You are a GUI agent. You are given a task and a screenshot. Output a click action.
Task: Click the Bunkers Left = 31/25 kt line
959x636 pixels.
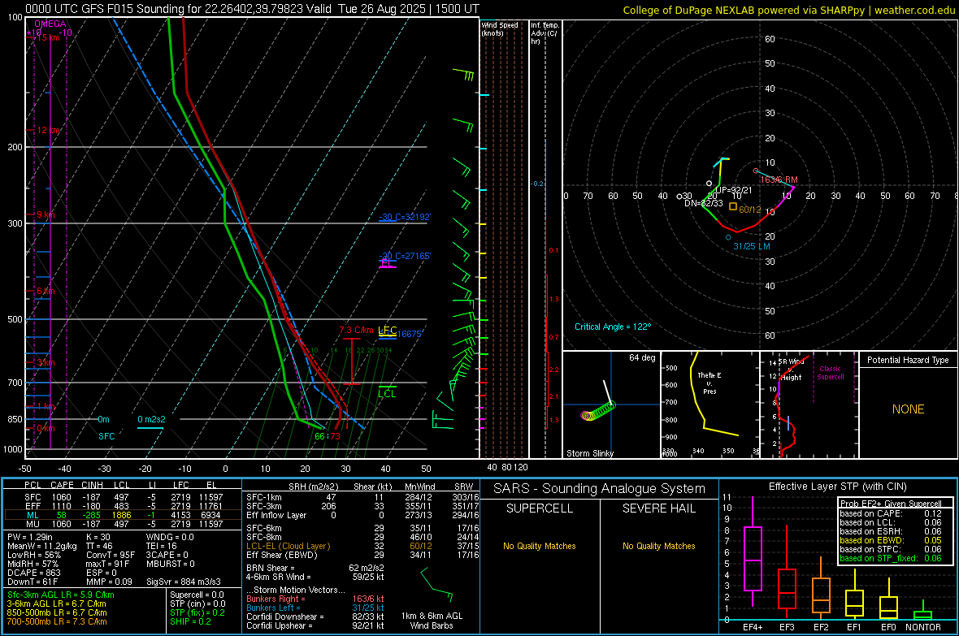tap(315, 608)
